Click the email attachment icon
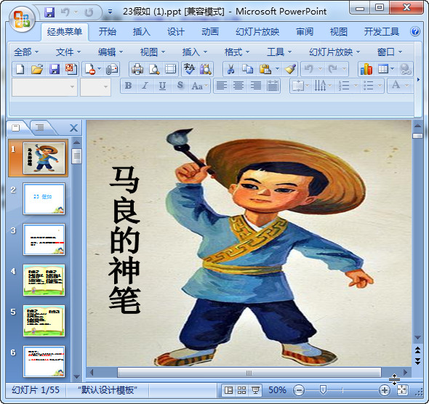429x404 pixels. coord(112,69)
